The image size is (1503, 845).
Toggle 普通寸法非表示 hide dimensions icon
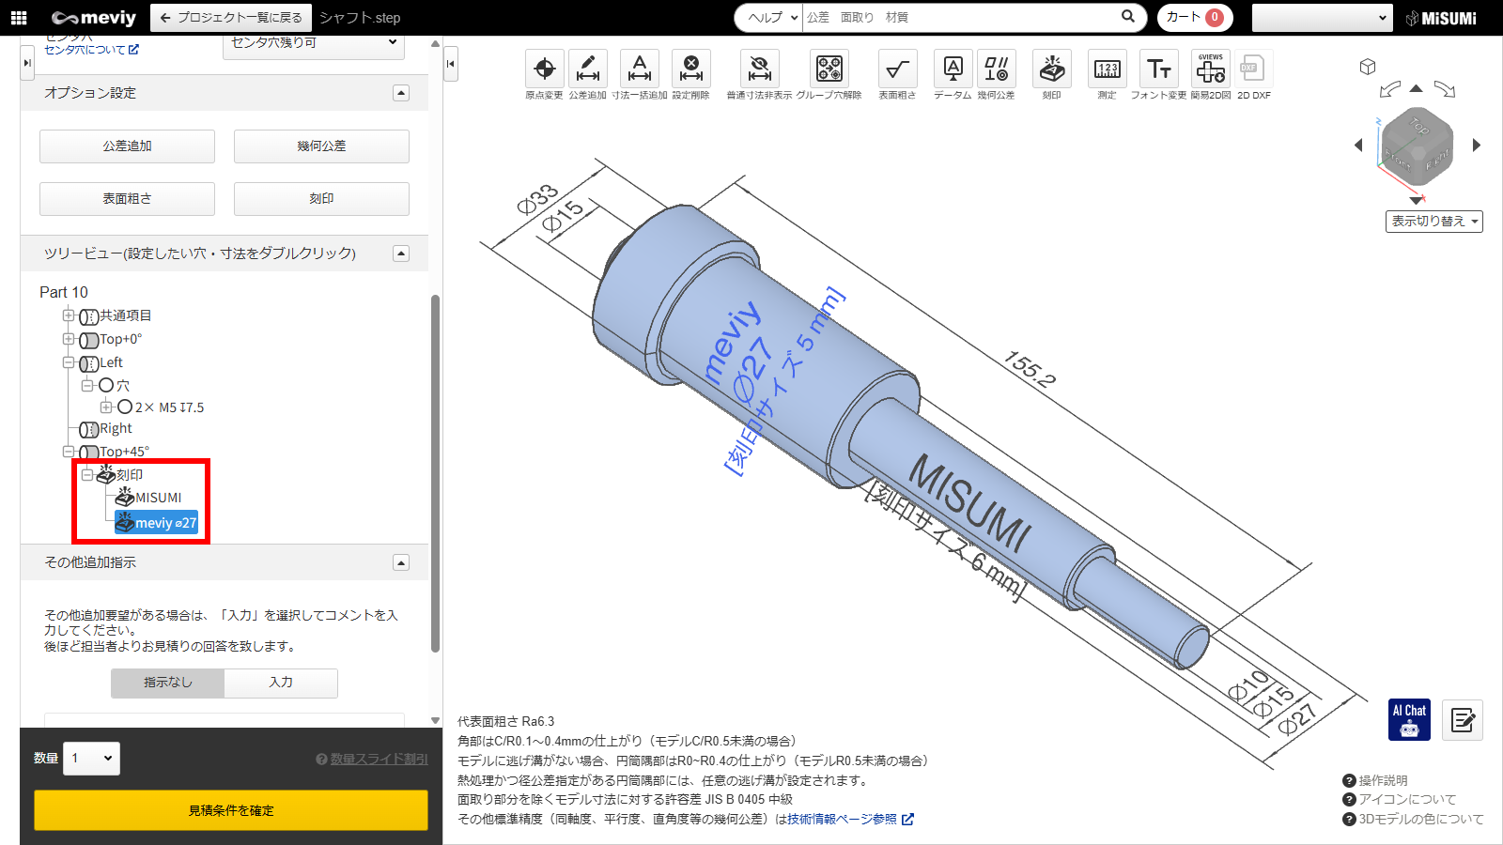759,69
